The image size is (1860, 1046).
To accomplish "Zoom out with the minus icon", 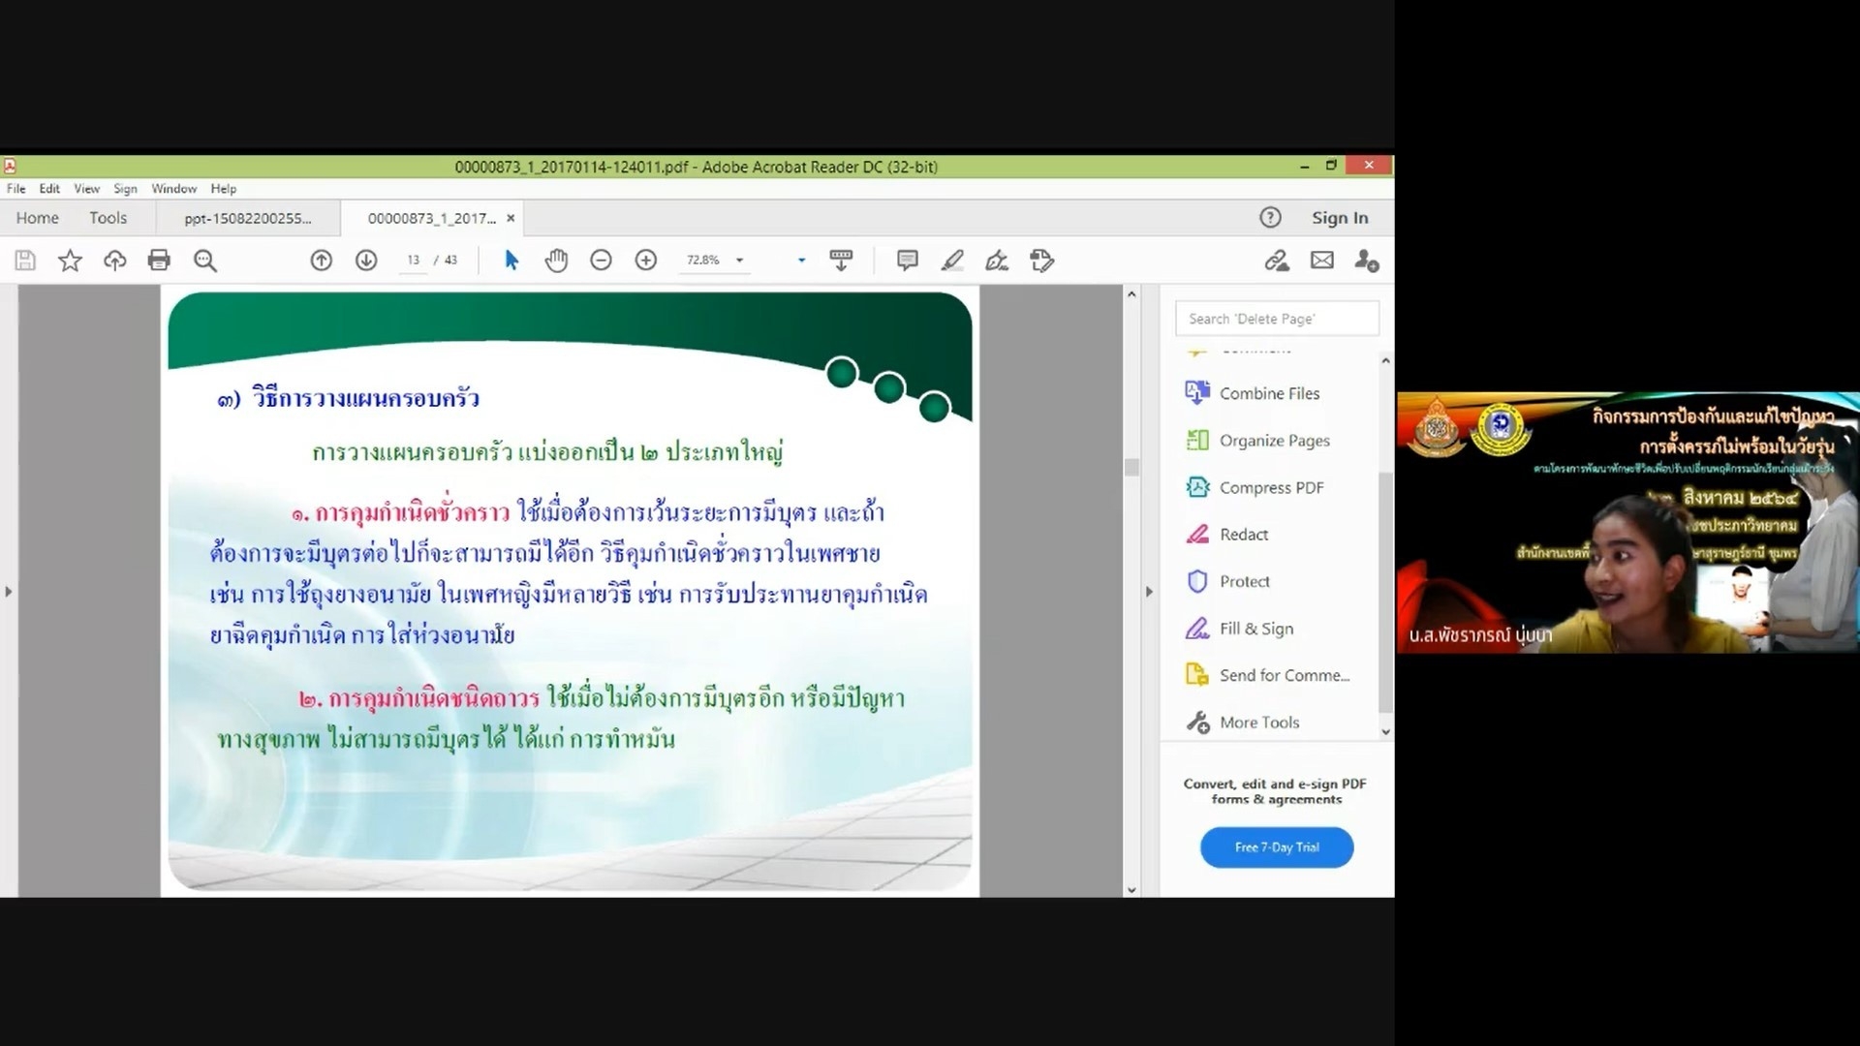I will (x=601, y=261).
